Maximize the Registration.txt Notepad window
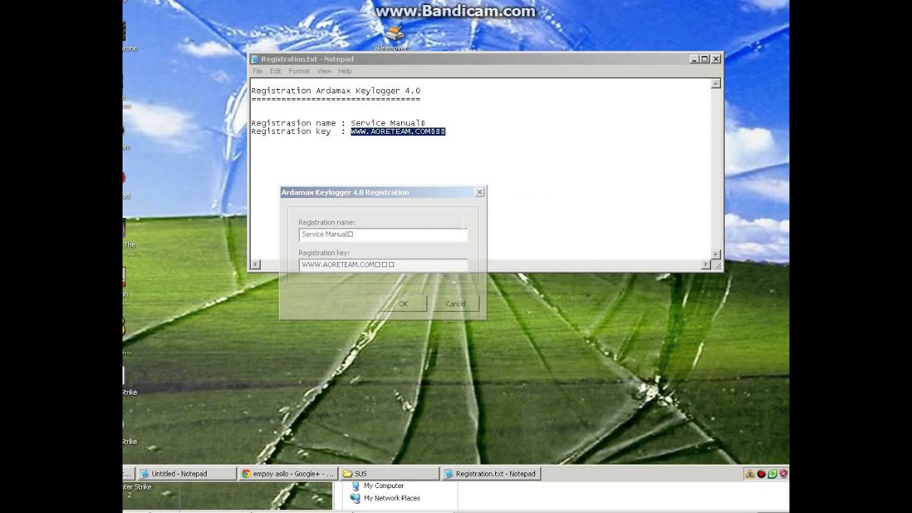 (x=705, y=59)
